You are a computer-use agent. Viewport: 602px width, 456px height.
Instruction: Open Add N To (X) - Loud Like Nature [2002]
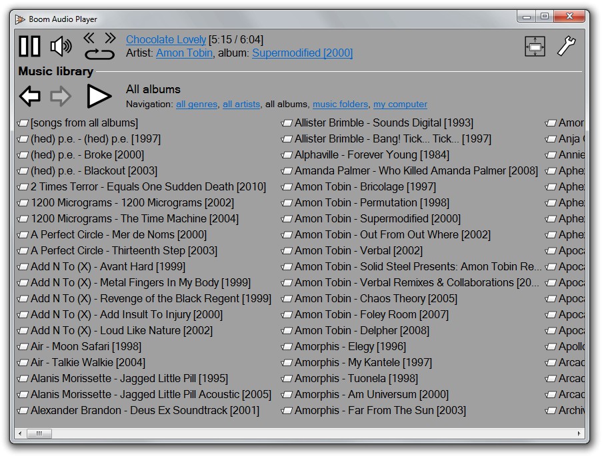coord(122,331)
